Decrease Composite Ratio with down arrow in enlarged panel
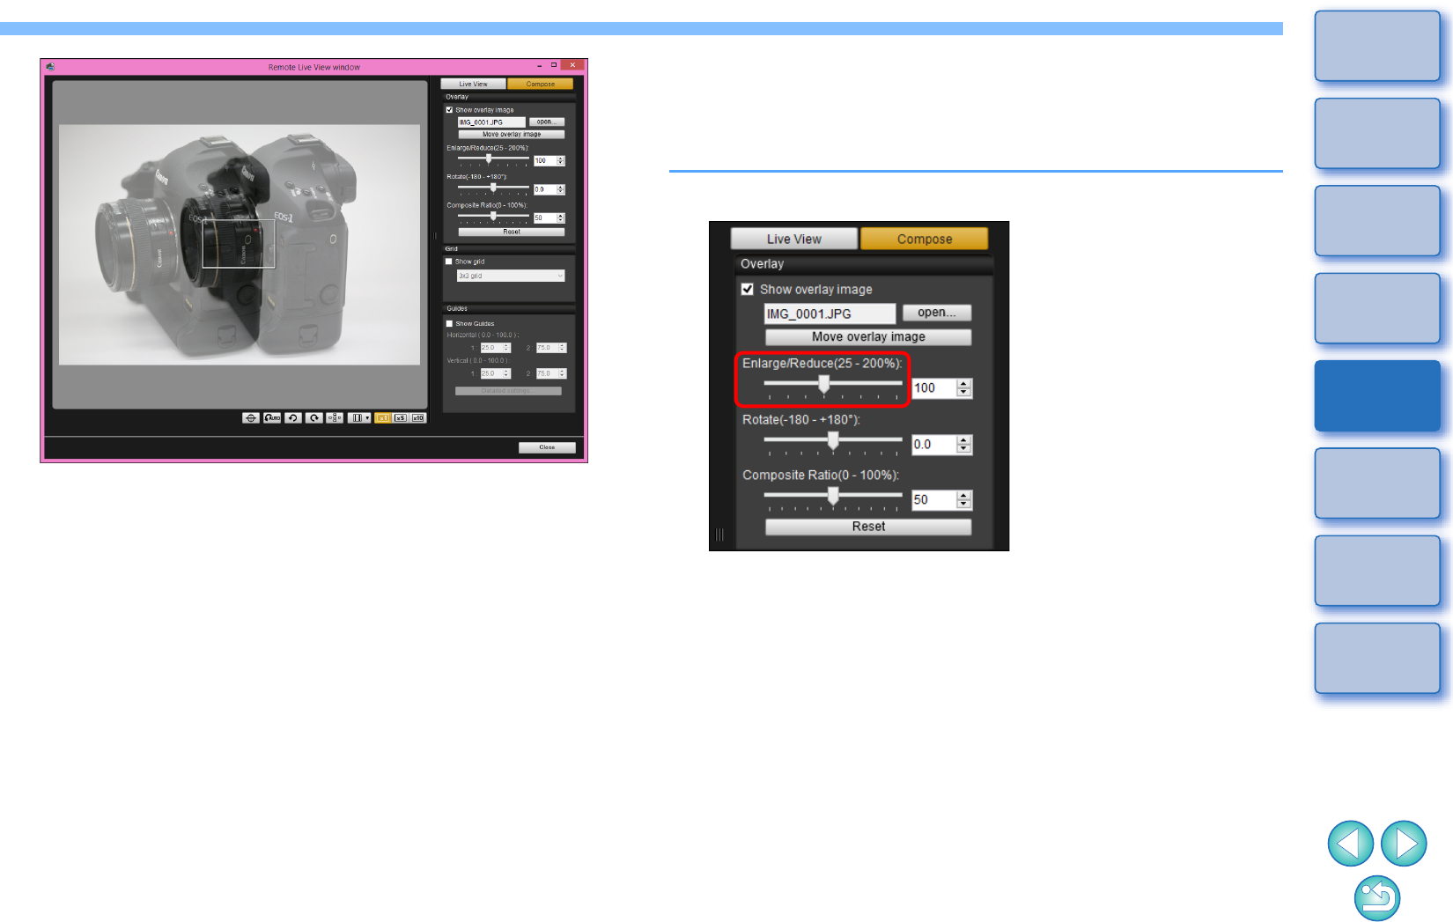Viewport: 1453px width, 922px height. [964, 505]
